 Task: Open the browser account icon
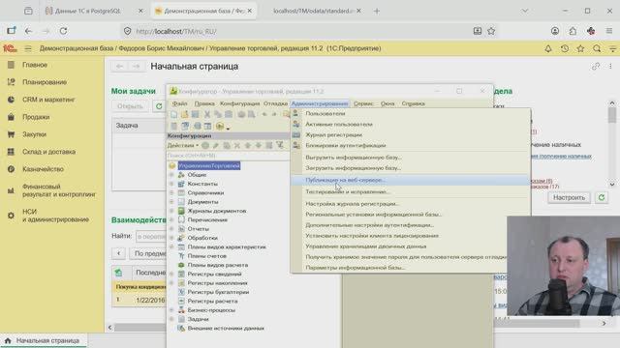coord(555,31)
